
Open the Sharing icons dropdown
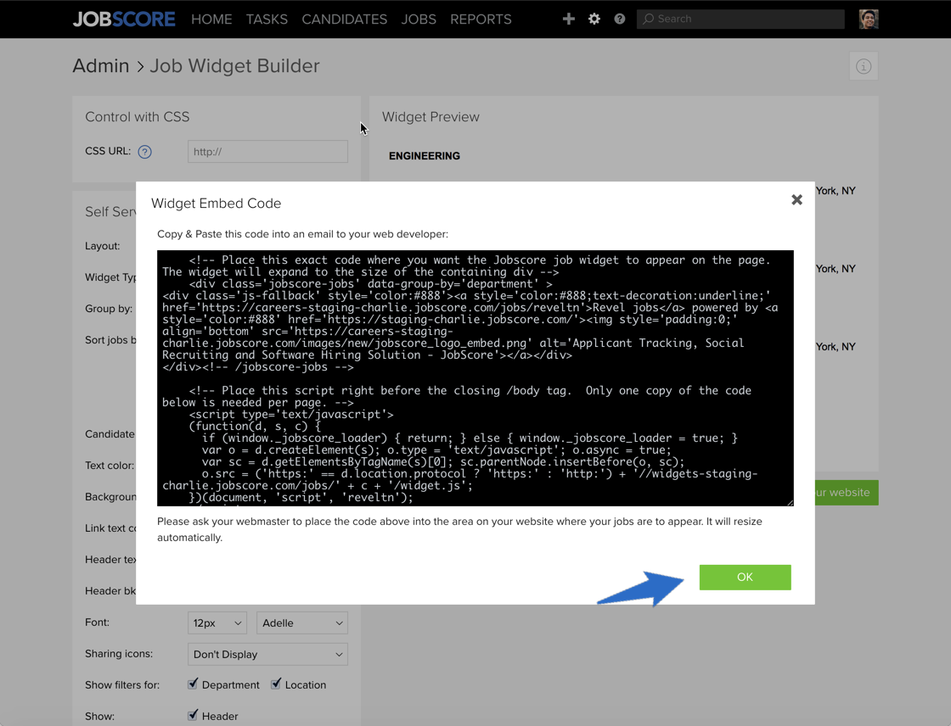pyautogui.click(x=267, y=655)
